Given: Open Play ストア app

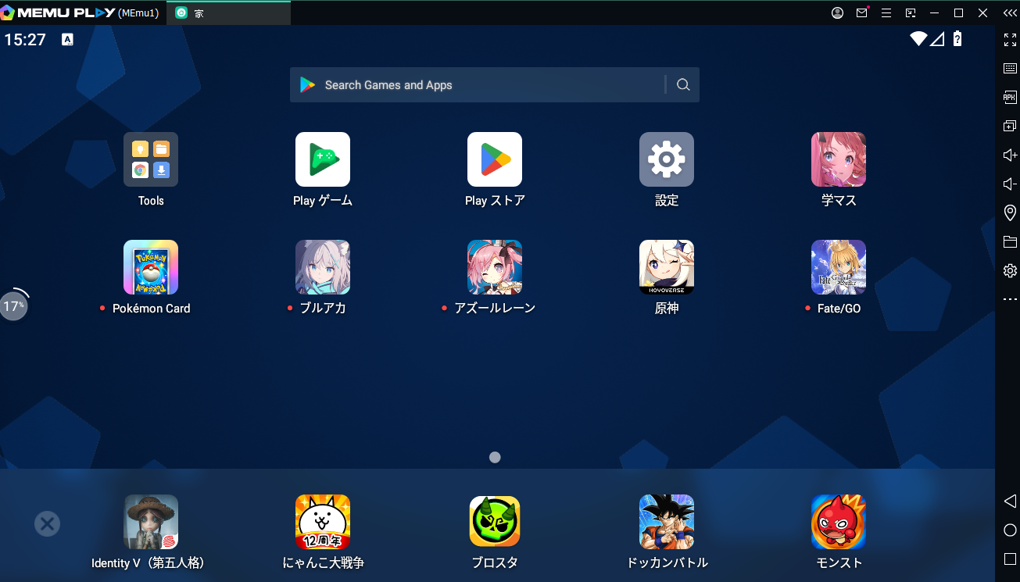Looking at the screenshot, I should 495,159.
